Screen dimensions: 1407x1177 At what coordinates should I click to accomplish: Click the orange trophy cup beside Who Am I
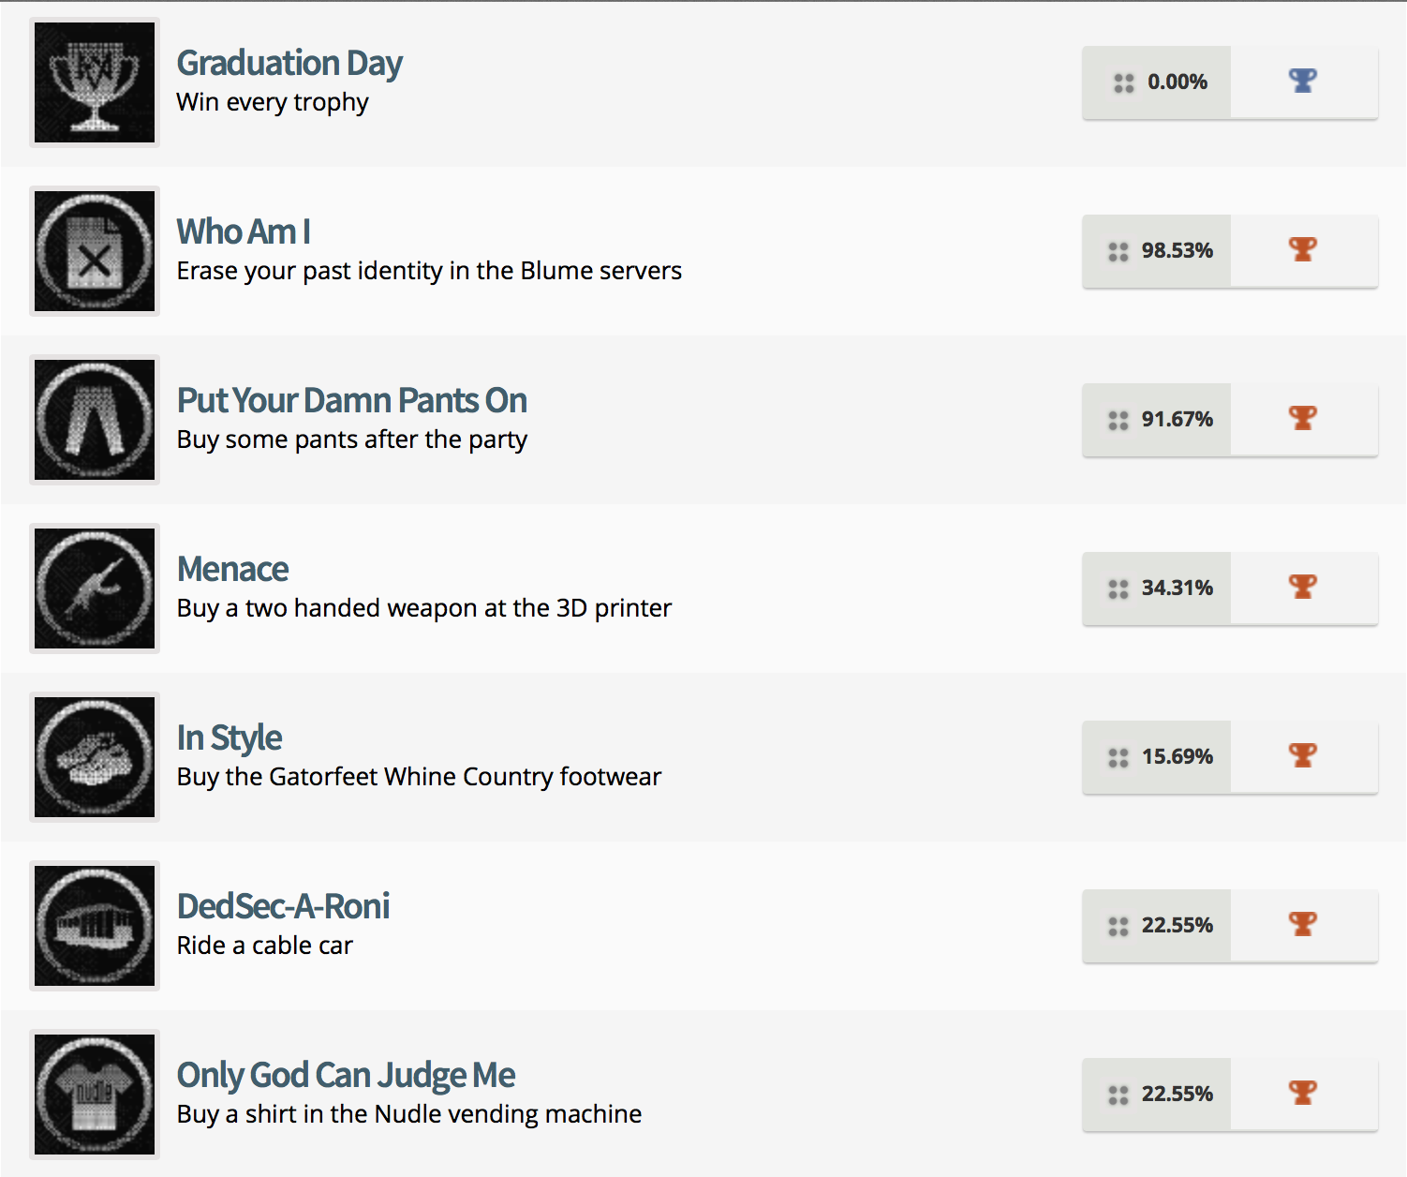tap(1303, 250)
